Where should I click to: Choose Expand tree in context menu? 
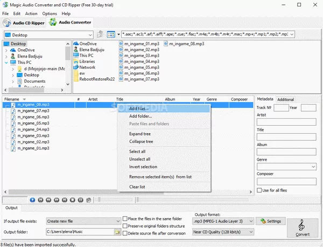coord(164,134)
